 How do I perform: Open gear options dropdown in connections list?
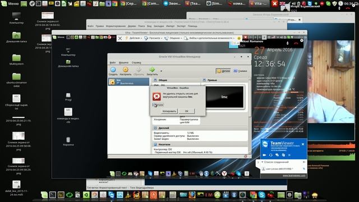[x=304, y=162]
